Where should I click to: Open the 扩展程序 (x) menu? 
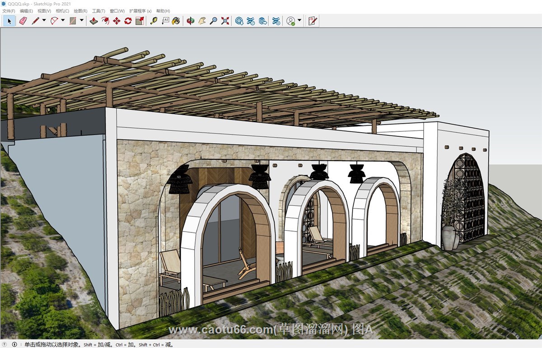click(x=140, y=11)
